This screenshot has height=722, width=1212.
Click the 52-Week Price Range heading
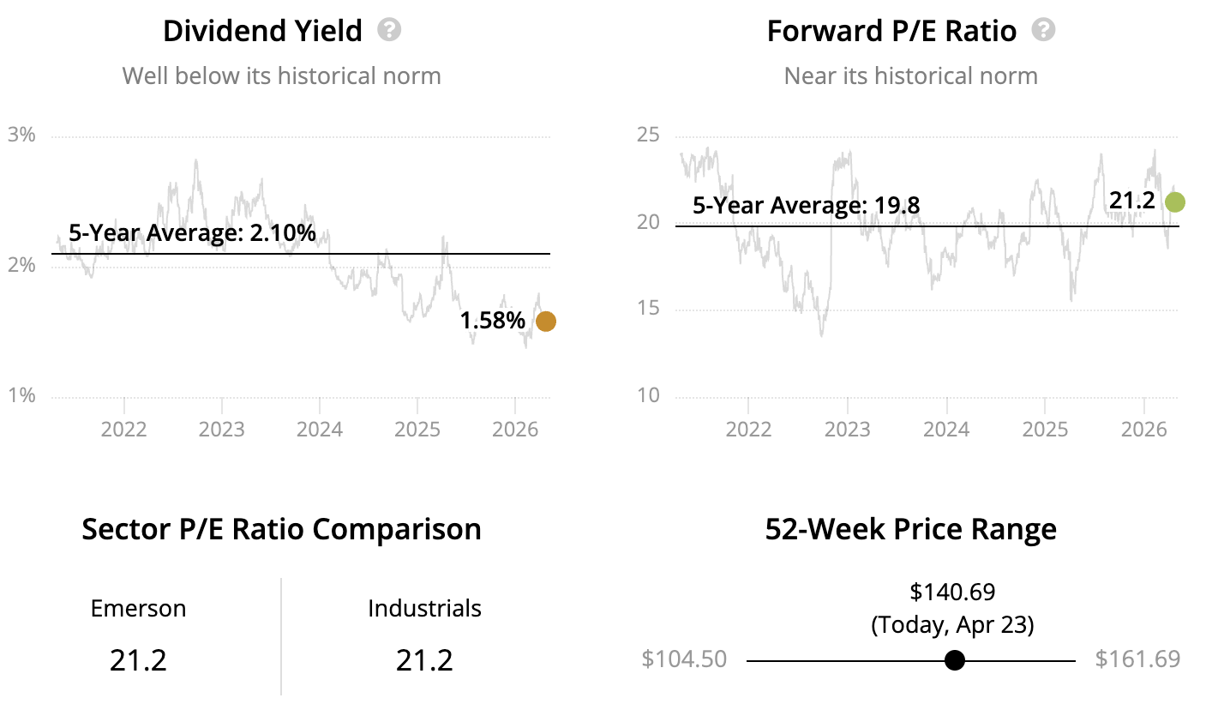click(910, 529)
